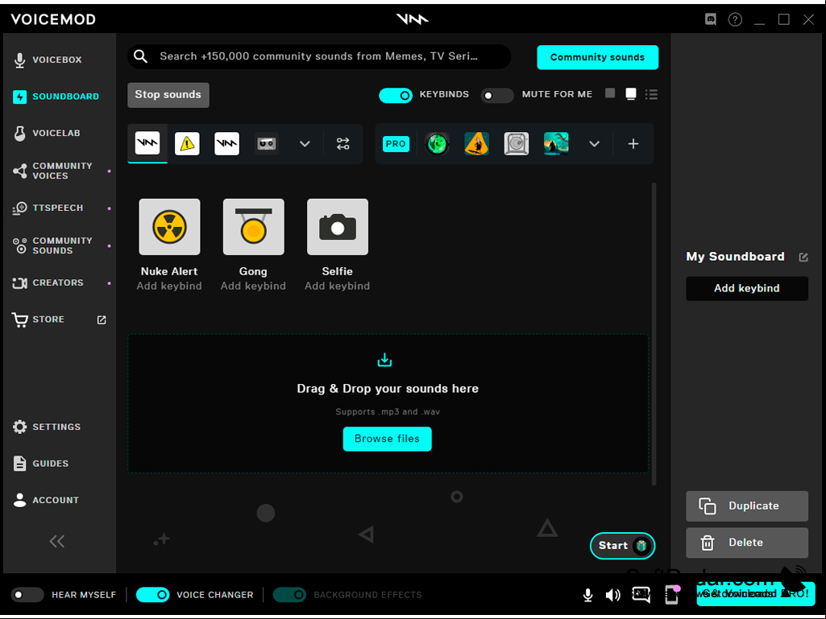Turn on the Hear Myself toggle
The height and width of the screenshot is (619, 826).
[x=27, y=595]
